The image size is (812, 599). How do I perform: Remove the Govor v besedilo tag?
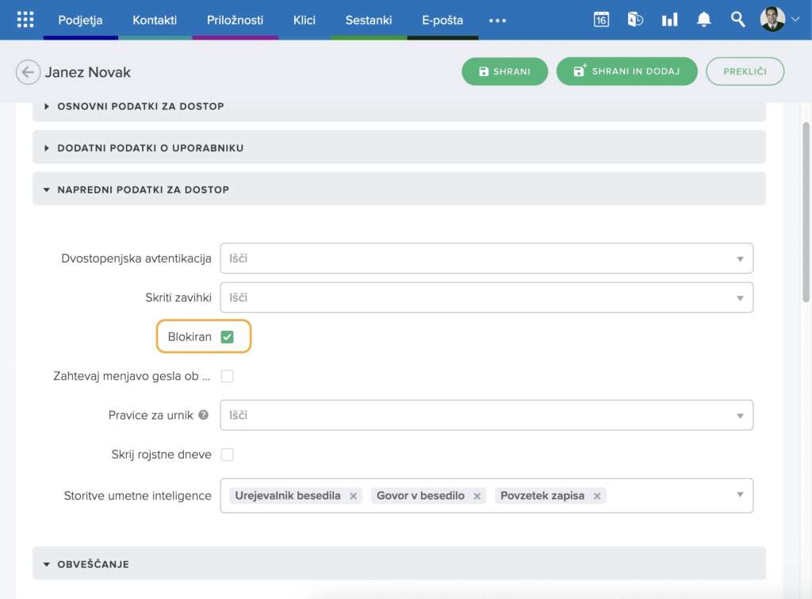point(477,496)
